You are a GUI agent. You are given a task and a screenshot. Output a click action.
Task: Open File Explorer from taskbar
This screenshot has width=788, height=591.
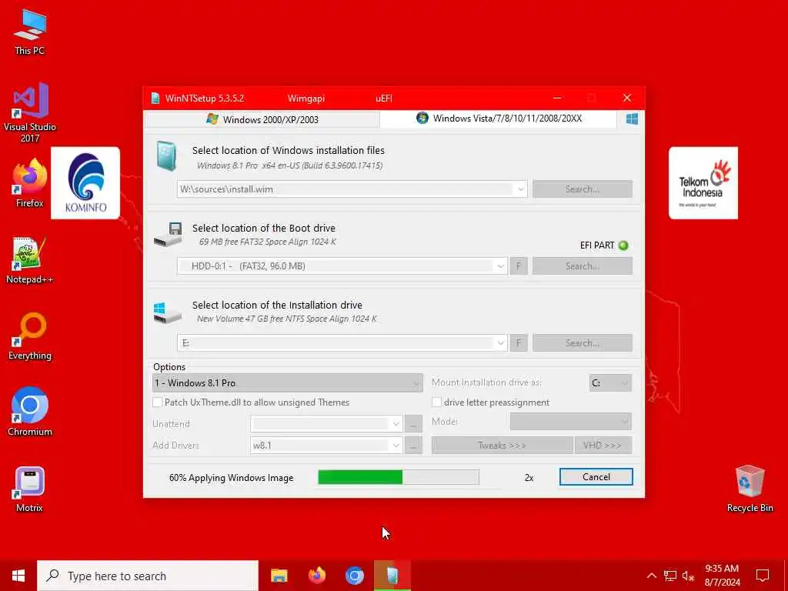(x=279, y=576)
